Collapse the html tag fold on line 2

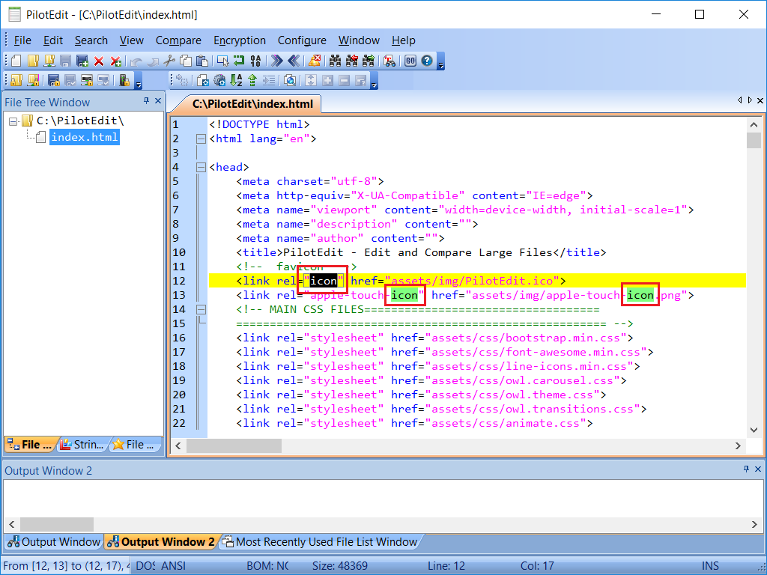pyautogui.click(x=201, y=139)
